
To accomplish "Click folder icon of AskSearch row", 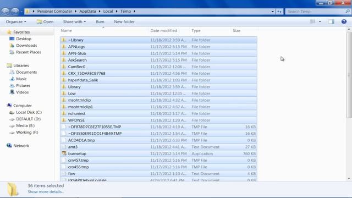I will (x=64, y=60).
